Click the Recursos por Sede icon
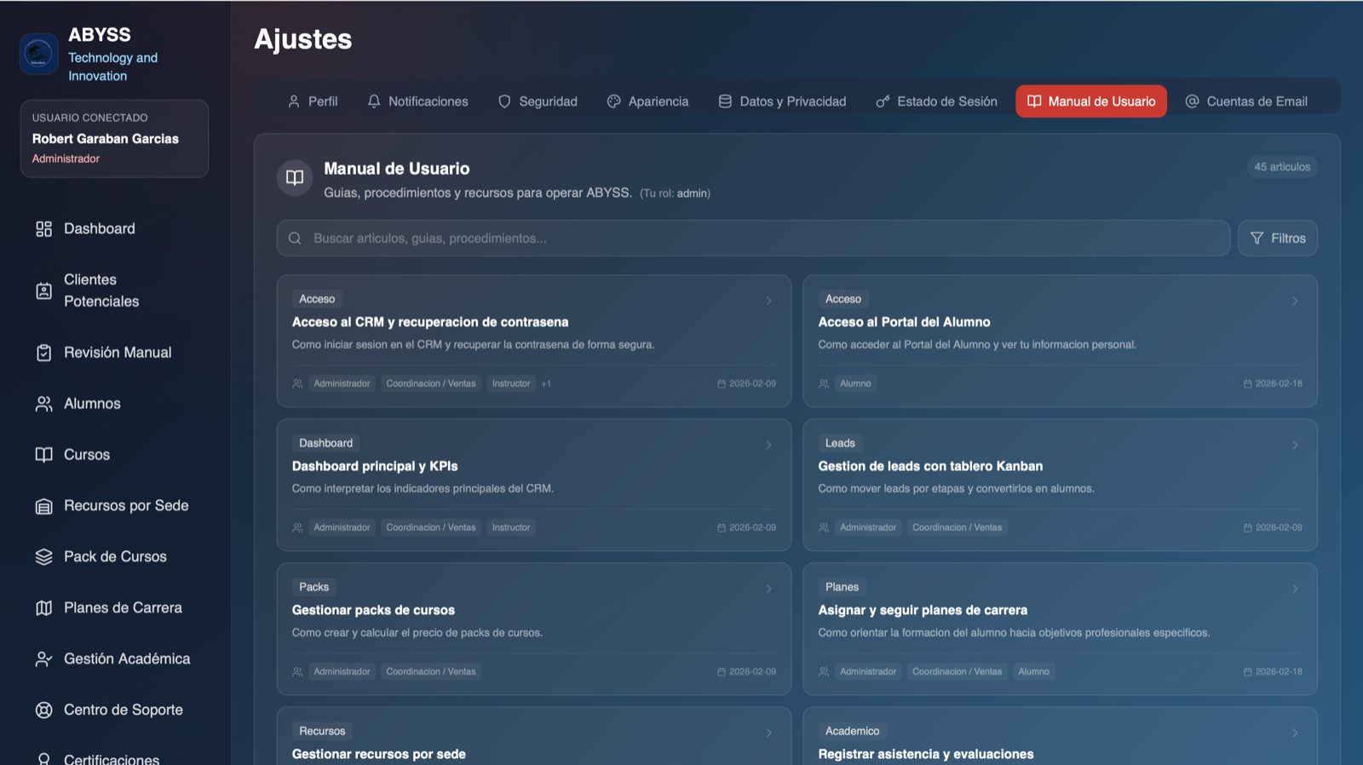This screenshot has height=765, width=1363. tap(43, 506)
